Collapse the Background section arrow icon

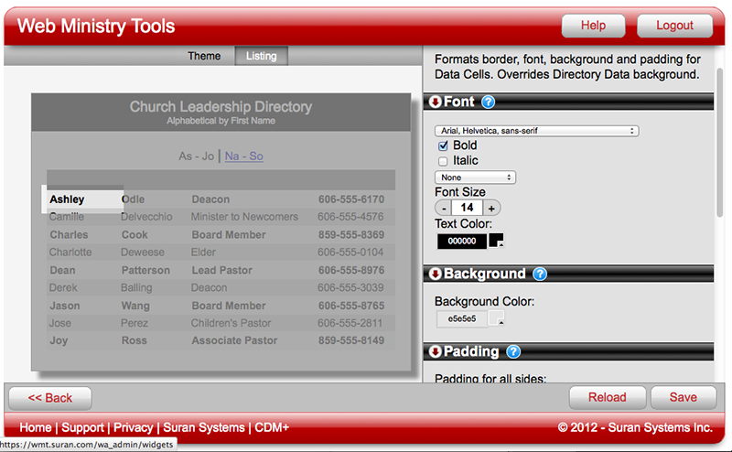tap(436, 274)
